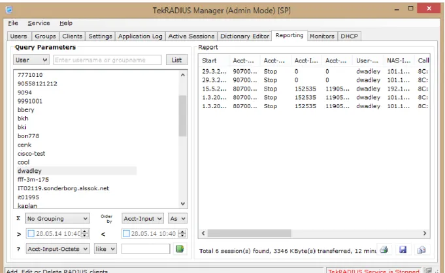Click the service status icon in status bar
This screenshot has height=273, width=445.
pyautogui.click(x=428, y=270)
